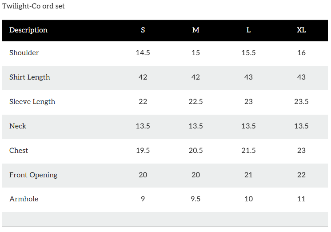Select Front Opening value for size XL
Screen dimensions: 331x232
pos(301,175)
